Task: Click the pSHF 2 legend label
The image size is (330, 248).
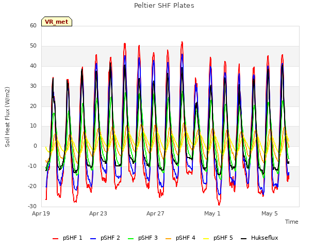Action: pos(110,238)
